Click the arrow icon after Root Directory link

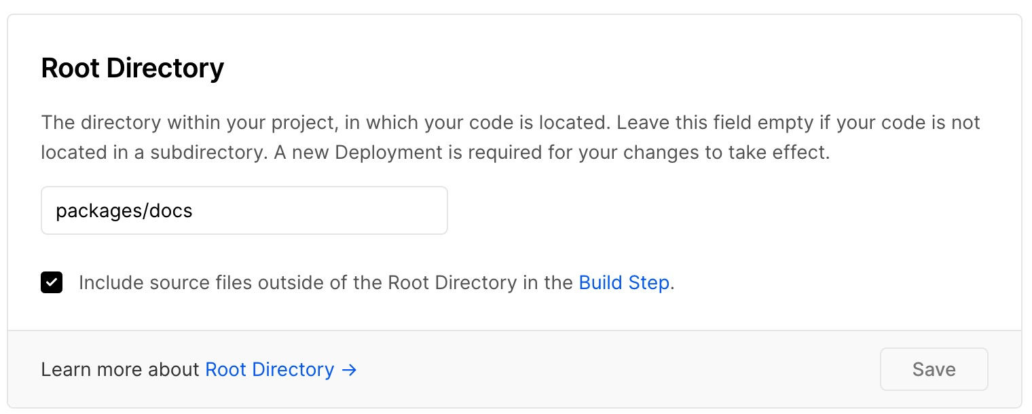pos(349,370)
